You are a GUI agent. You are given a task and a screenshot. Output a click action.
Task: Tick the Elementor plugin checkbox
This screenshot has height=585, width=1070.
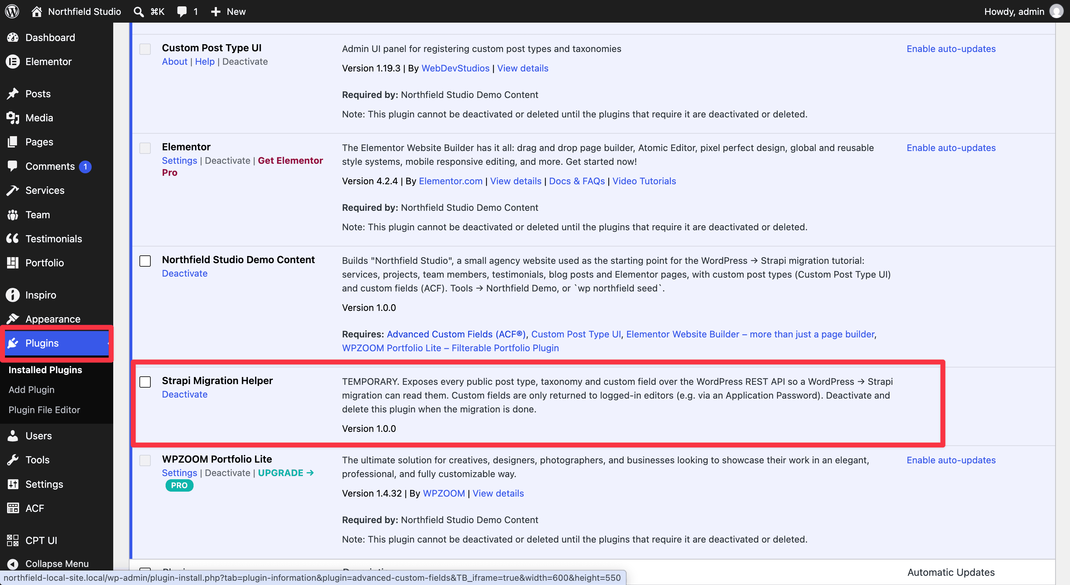tap(145, 148)
